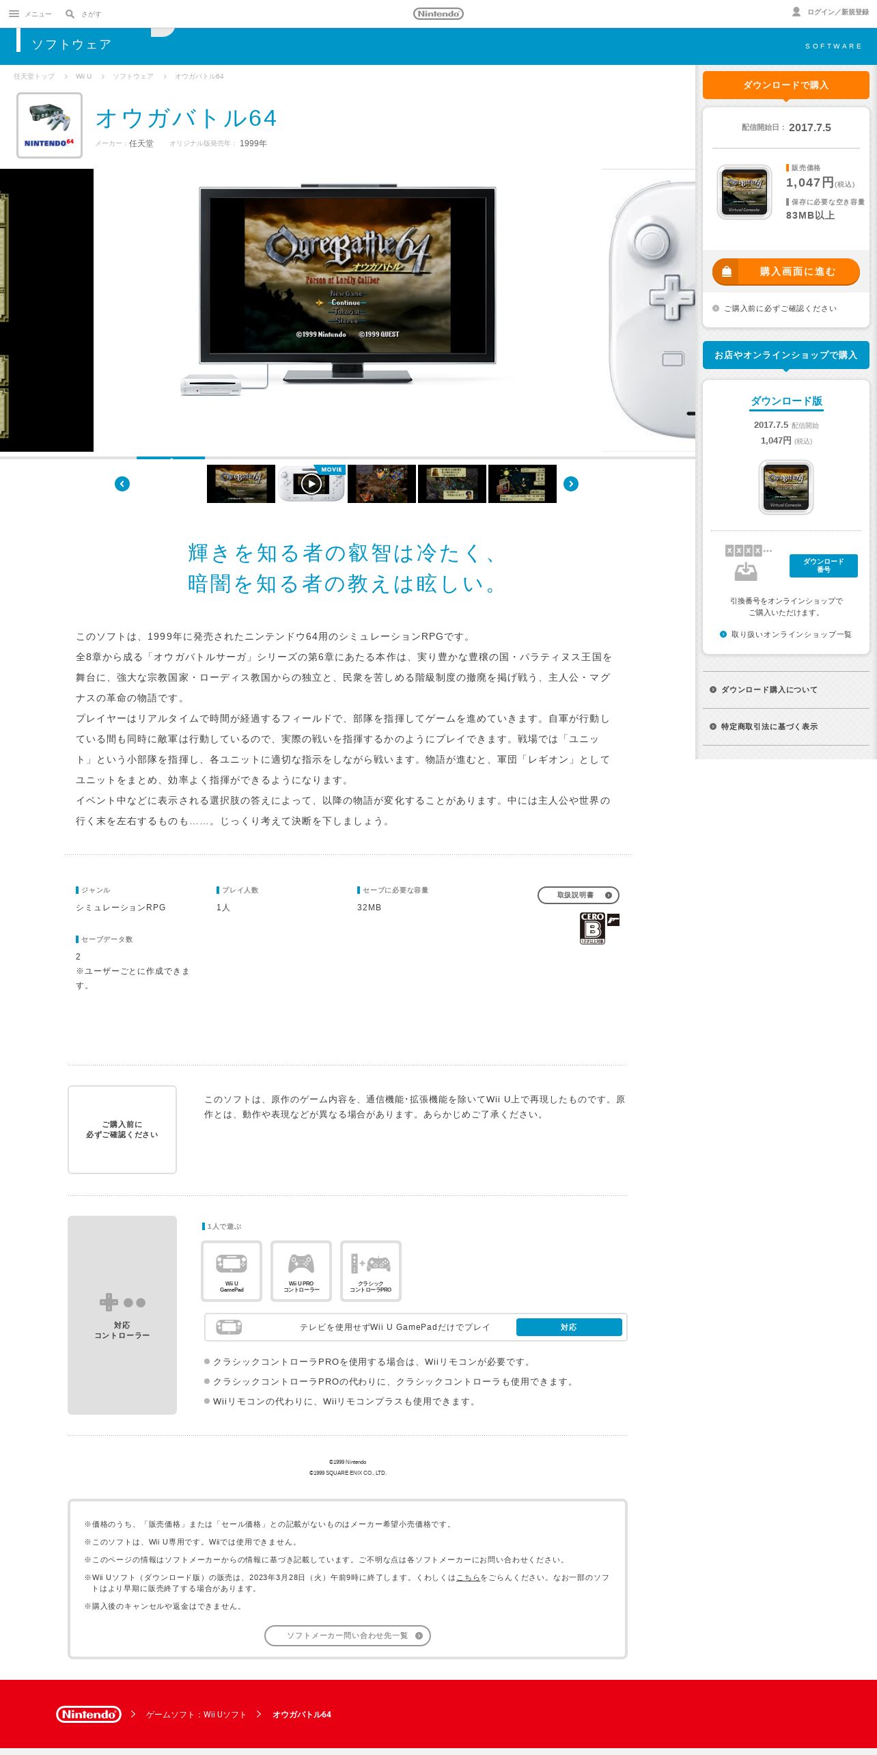
Task: Click the GamePad icon in the テレビを使用せず row
Action: click(229, 1327)
